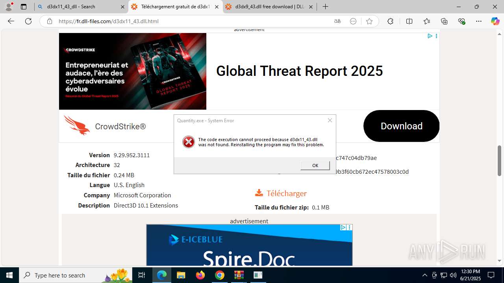The width and height of the screenshot is (504, 283).
Task: Open tab actions menu
Action: (x=24, y=7)
